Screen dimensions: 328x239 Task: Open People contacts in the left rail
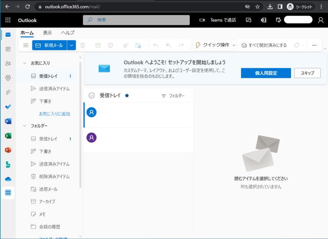[8, 63]
